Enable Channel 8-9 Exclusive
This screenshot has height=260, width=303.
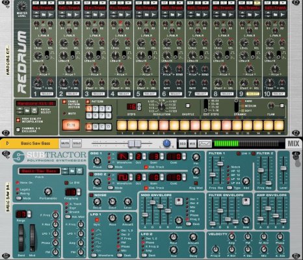(x=18, y=129)
